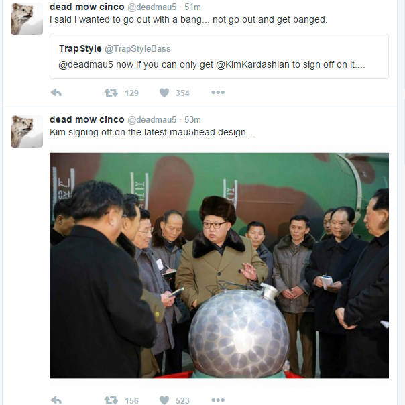
Task: Open the @deadmau5 mention inside the quoted tweet
Action: tap(86, 64)
